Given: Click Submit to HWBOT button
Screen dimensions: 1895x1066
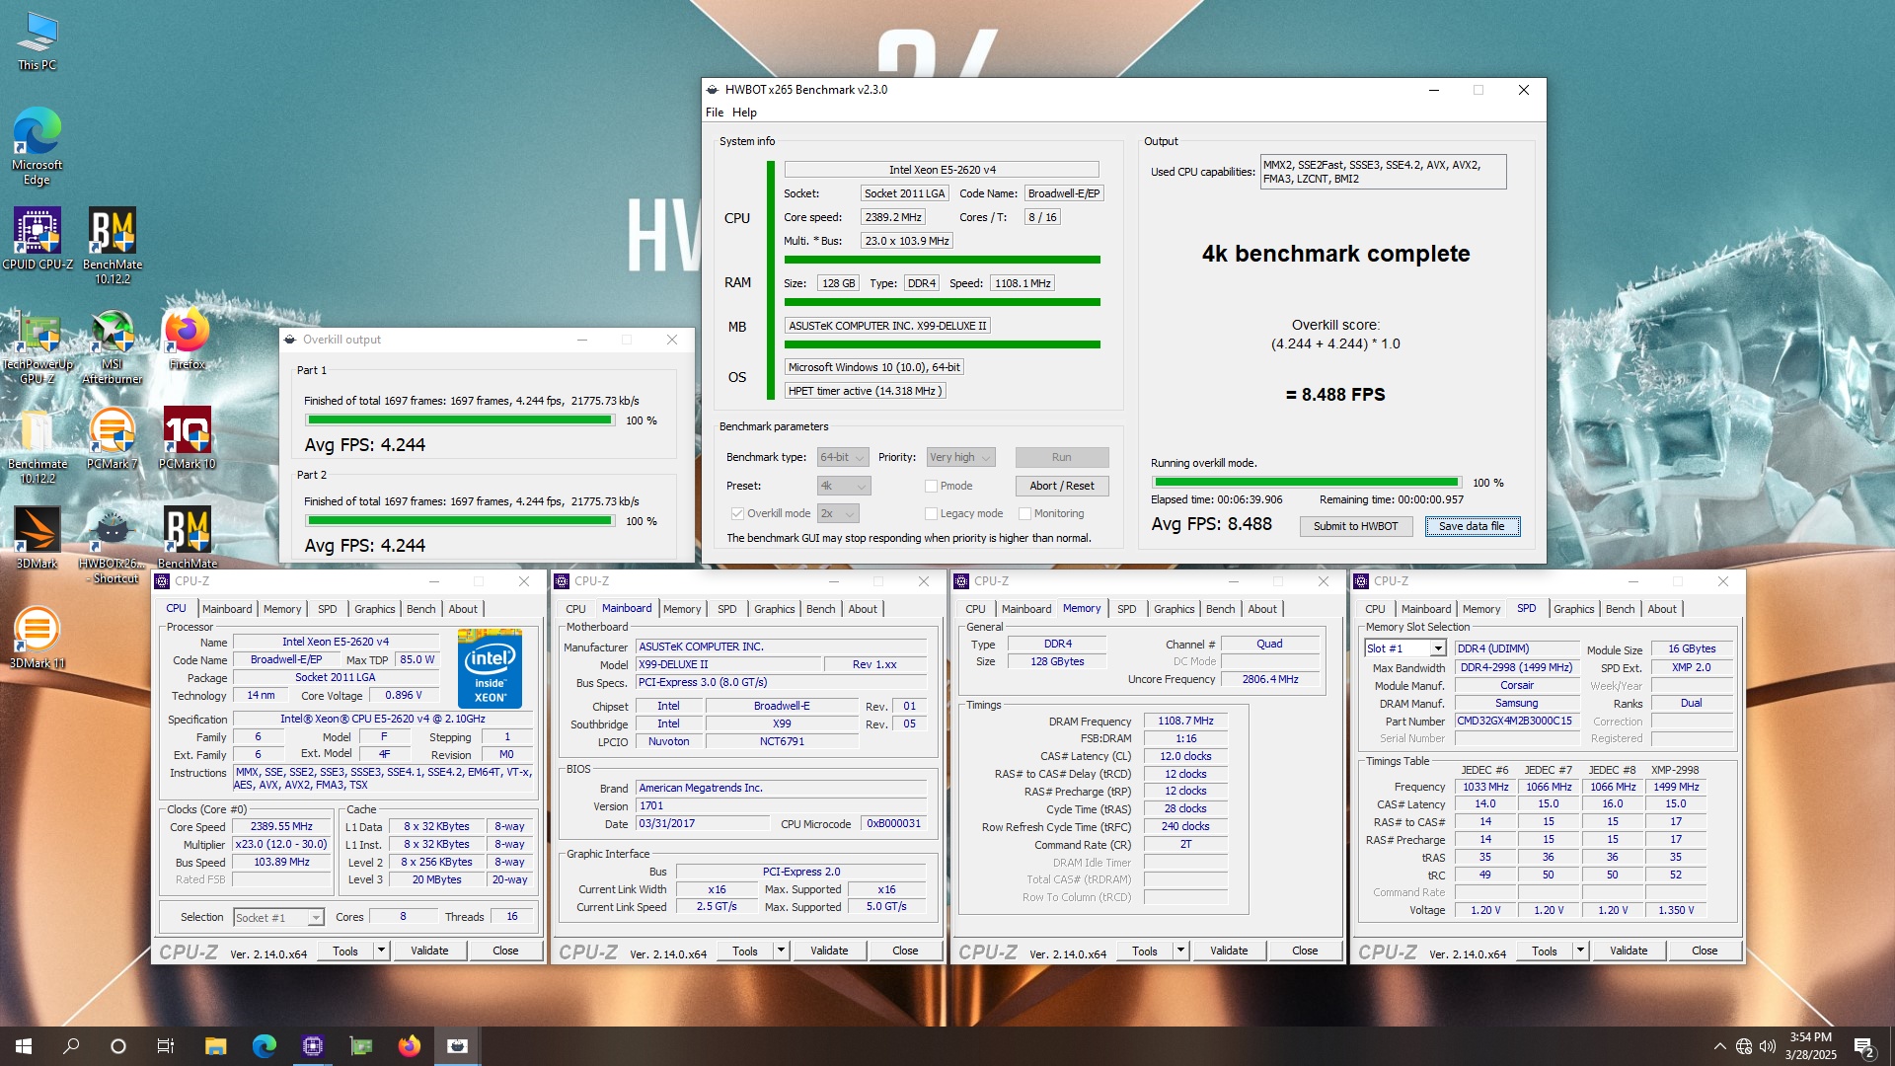Looking at the screenshot, I should pyautogui.click(x=1356, y=526).
